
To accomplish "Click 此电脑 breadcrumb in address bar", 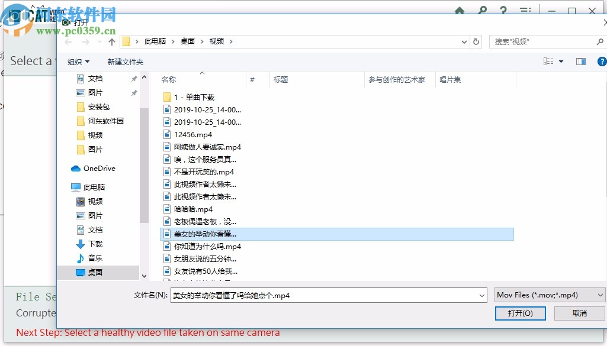I will point(155,41).
